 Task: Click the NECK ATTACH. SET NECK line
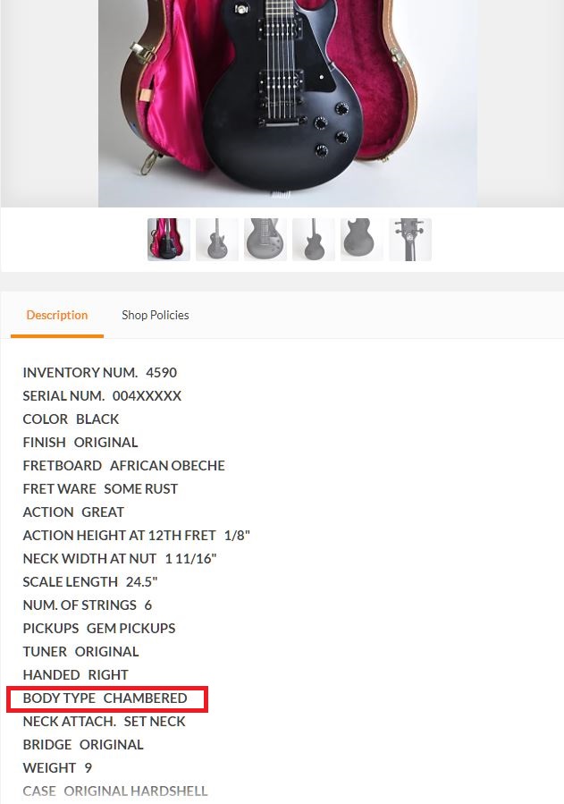coord(104,722)
